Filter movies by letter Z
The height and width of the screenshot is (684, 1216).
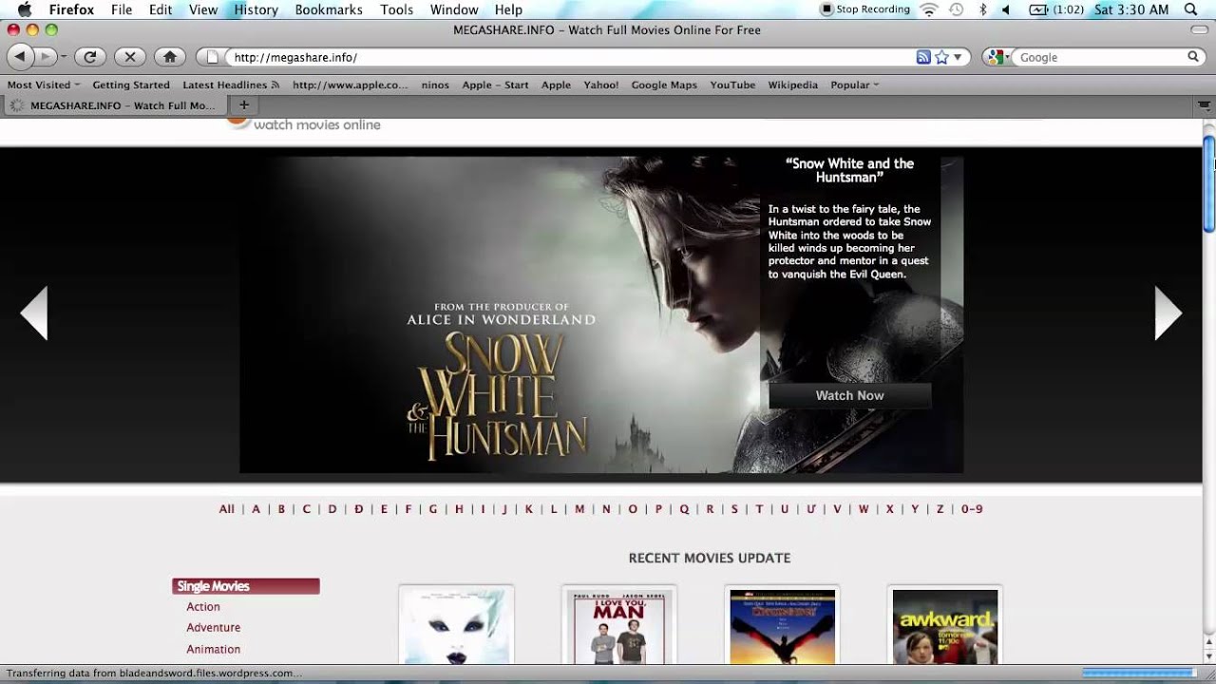tap(940, 509)
